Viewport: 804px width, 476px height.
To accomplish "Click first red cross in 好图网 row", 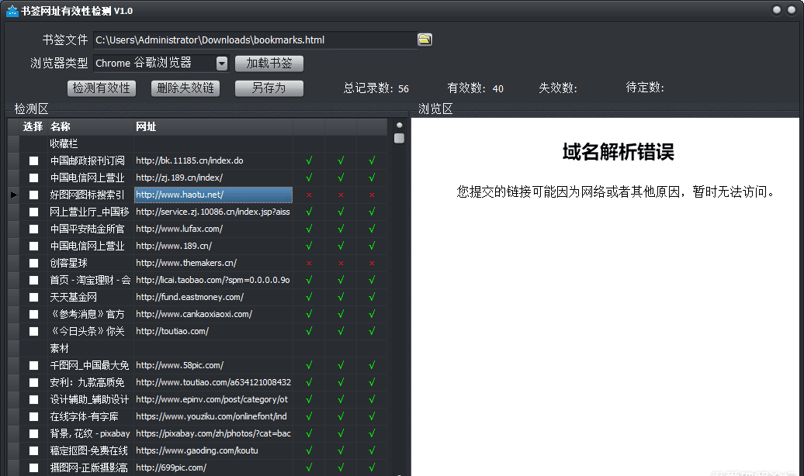I will tap(309, 195).
